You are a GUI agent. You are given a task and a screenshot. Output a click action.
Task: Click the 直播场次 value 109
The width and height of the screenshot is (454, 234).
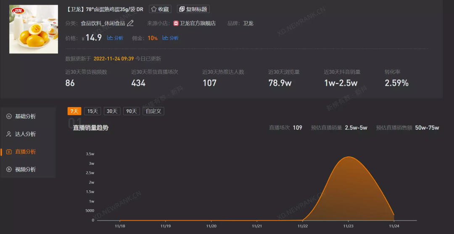[x=297, y=128]
